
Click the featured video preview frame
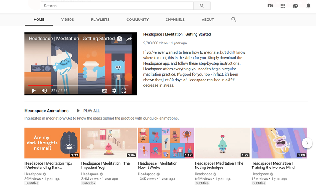pos(81,64)
